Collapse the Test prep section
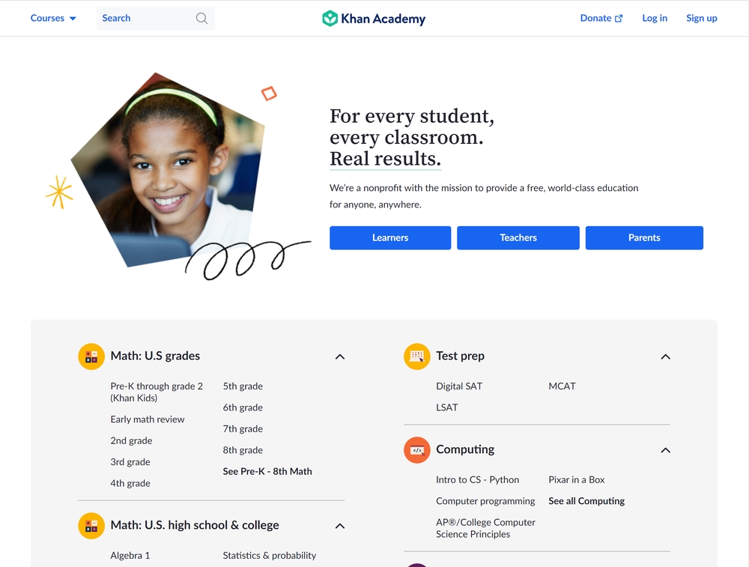749x567 pixels. tap(665, 357)
